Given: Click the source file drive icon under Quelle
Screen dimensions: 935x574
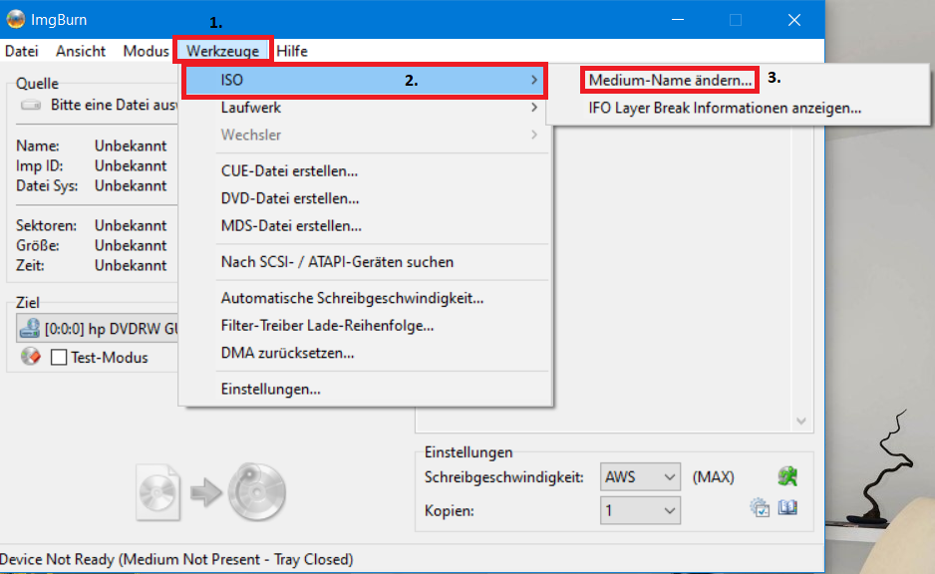Looking at the screenshot, I should pos(31,106).
